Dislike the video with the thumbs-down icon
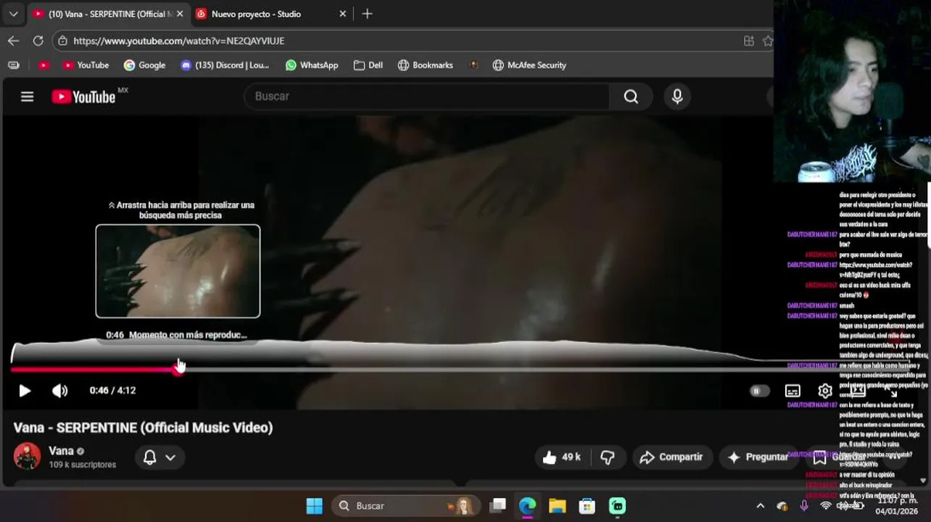Image resolution: width=931 pixels, height=522 pixels. tap(608, 457)
